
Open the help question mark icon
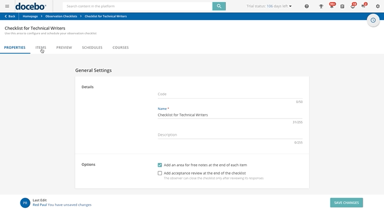click(307, 6)
